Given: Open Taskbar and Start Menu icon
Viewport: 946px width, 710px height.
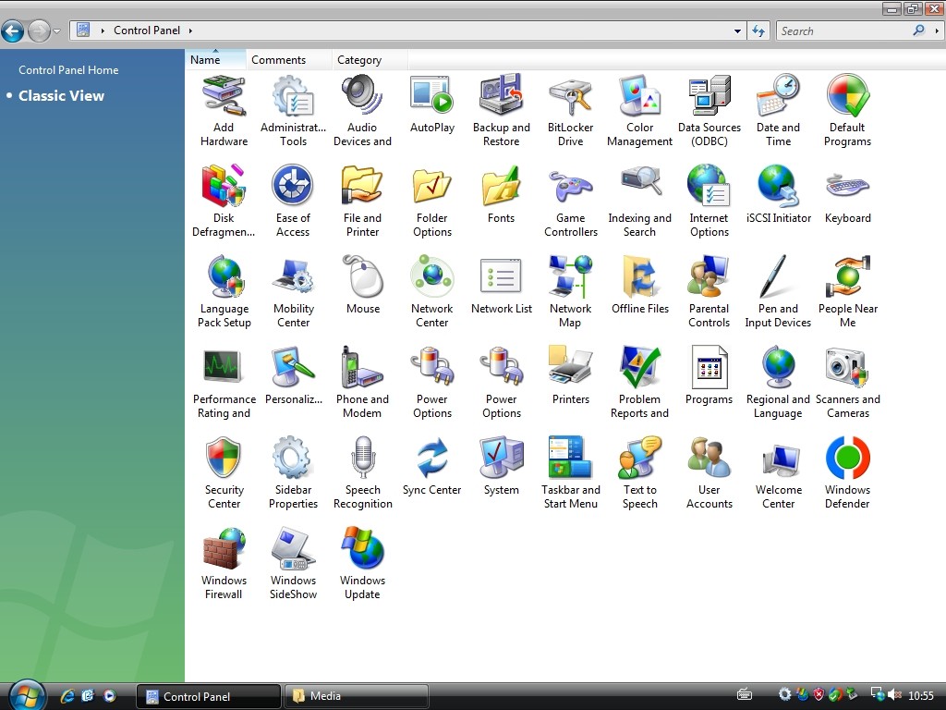Looking at the screenshot, I should tap(571, 458).
